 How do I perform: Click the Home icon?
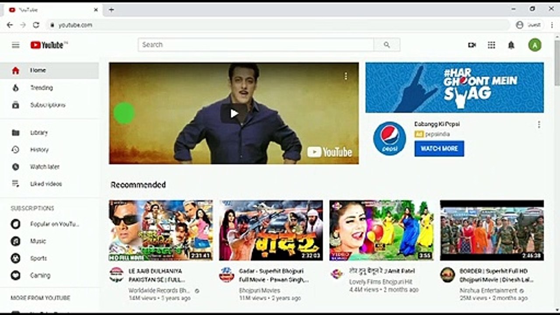[x=16, y=70]
